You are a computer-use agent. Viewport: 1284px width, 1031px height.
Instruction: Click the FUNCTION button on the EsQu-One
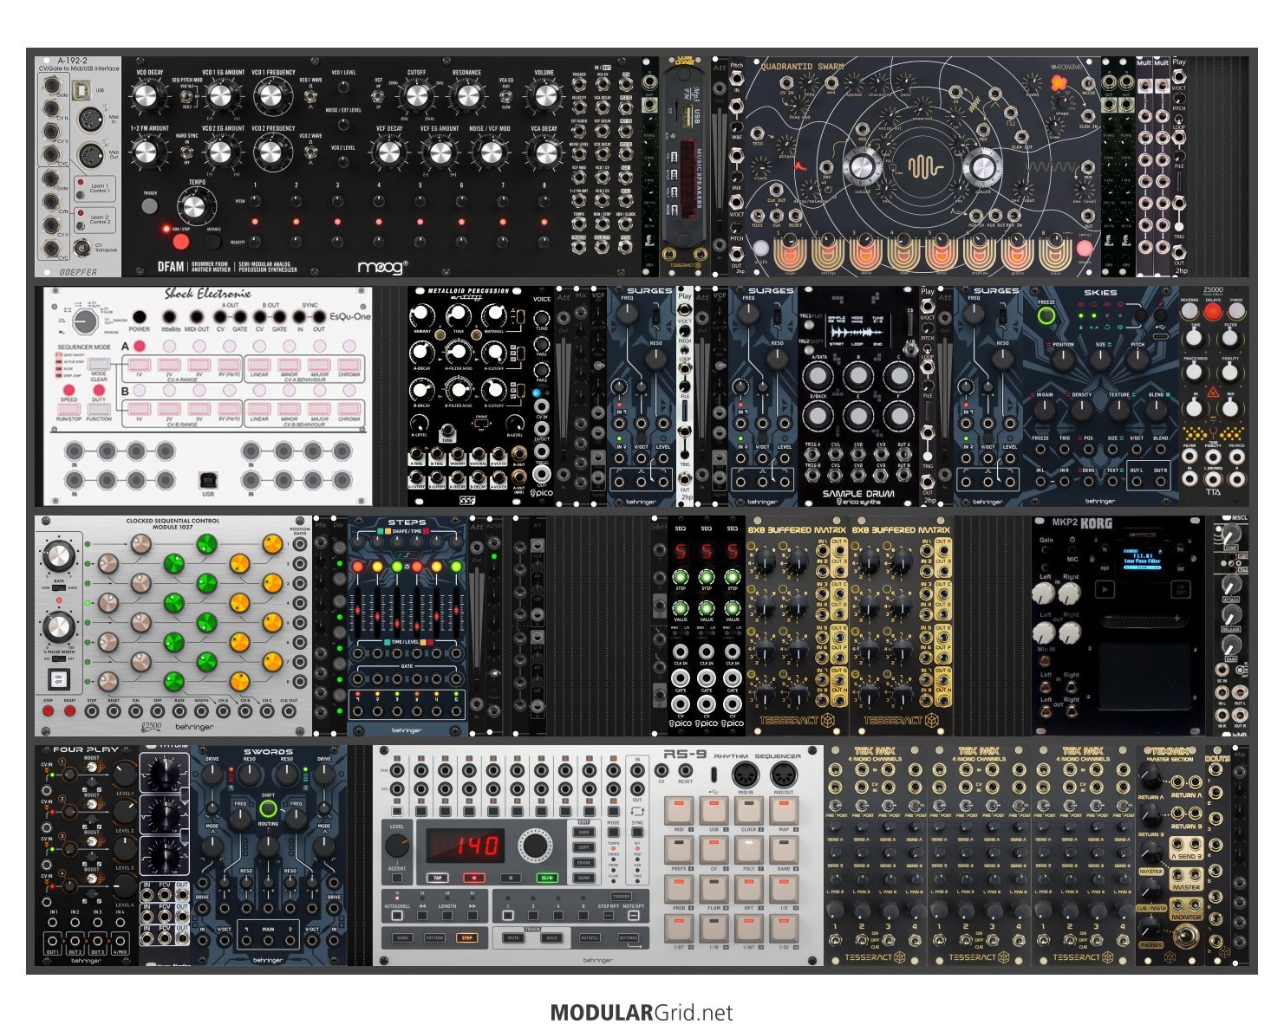(99, 408)
